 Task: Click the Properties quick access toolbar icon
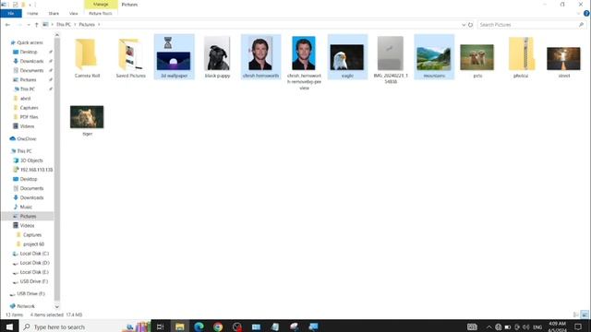pyautogui.click(x=15, y=5)
